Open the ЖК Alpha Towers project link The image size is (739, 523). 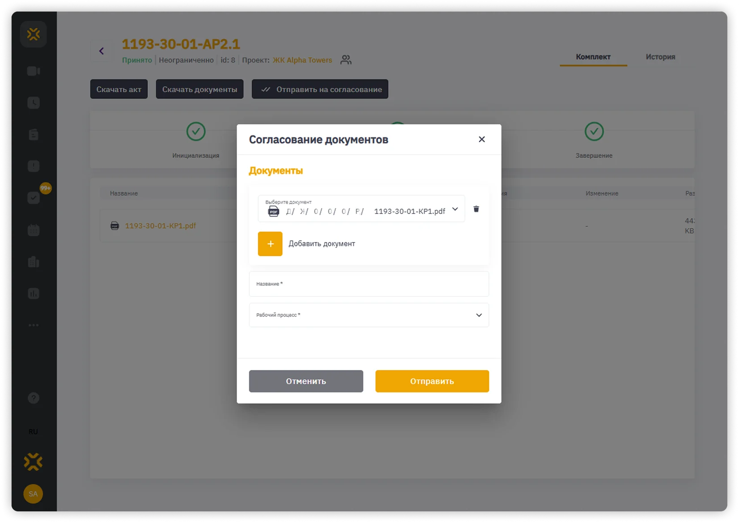click(303, 60)
